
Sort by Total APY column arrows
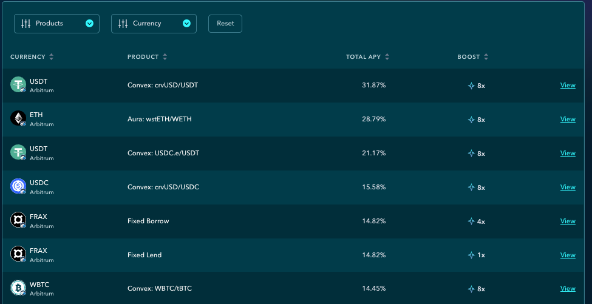tap(387, 57)
